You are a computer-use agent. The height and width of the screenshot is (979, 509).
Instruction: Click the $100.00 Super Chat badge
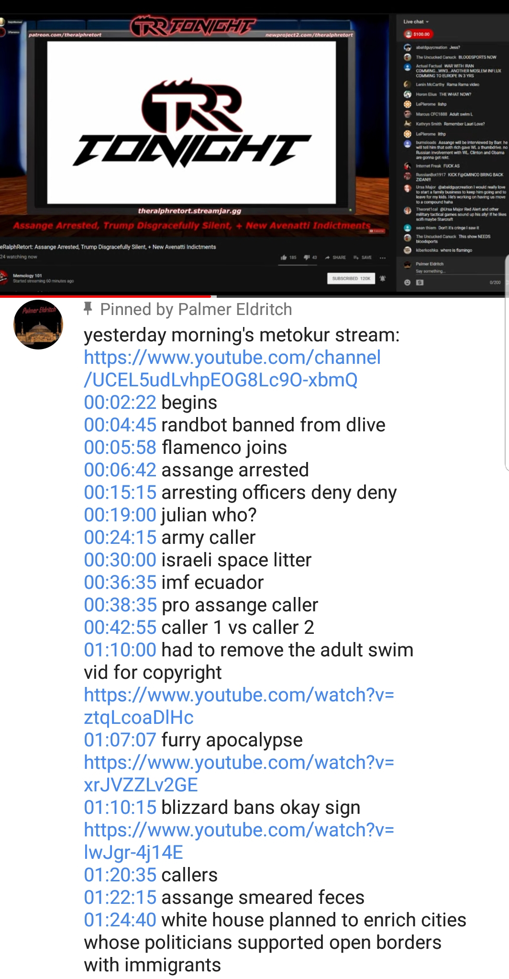(419, 34)
